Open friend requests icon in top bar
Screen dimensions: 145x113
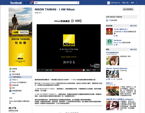[25, 3]
